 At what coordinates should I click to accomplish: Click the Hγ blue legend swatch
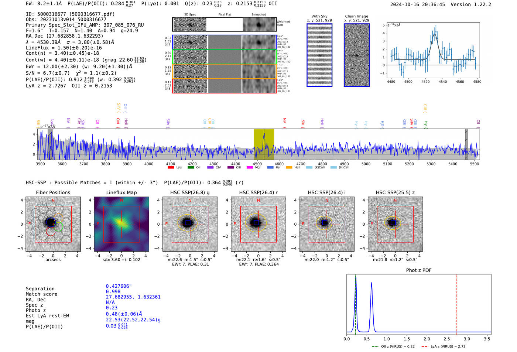pyautogui.click(x=270, y=168)
